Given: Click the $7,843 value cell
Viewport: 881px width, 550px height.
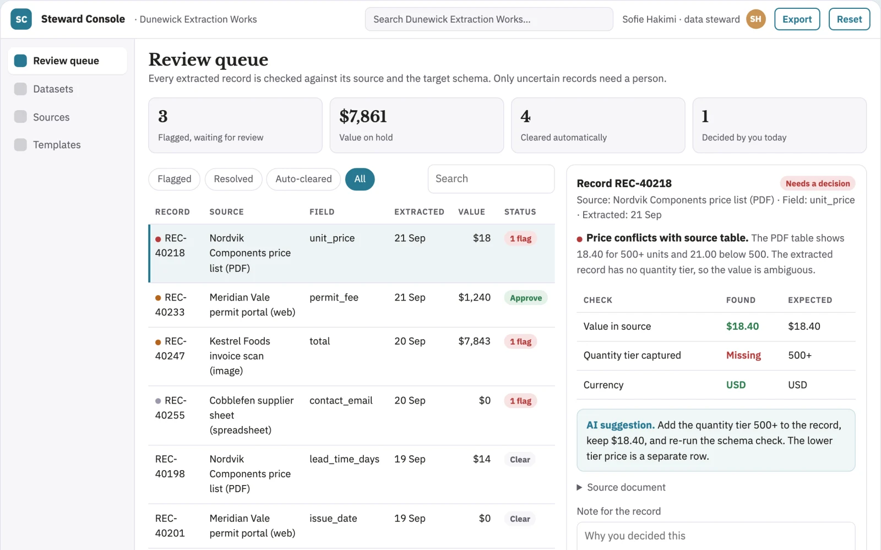Looking at the screenshot, I should click(474, 341).
